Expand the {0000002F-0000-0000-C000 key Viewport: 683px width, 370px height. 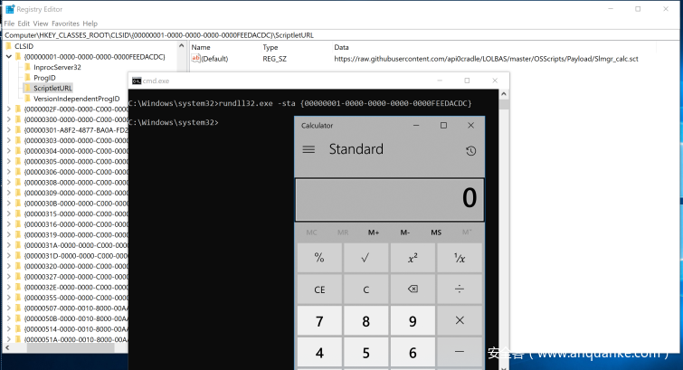coord(9,109)
